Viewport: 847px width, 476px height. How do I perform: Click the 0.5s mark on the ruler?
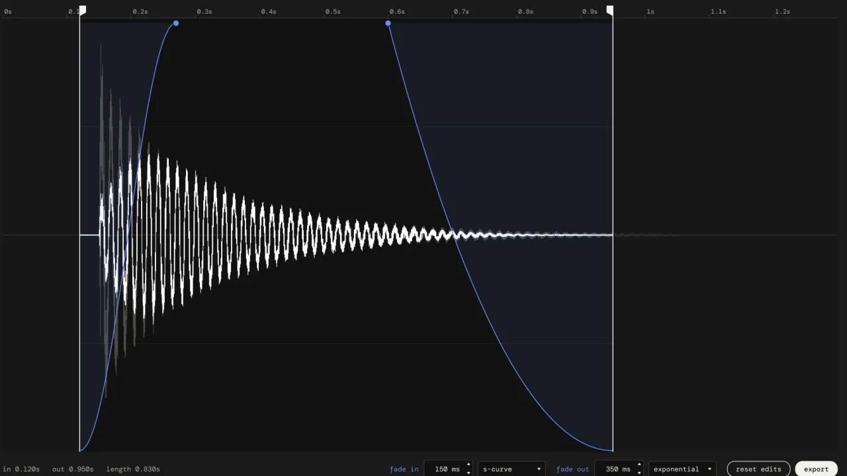click(x=333, y=11)
